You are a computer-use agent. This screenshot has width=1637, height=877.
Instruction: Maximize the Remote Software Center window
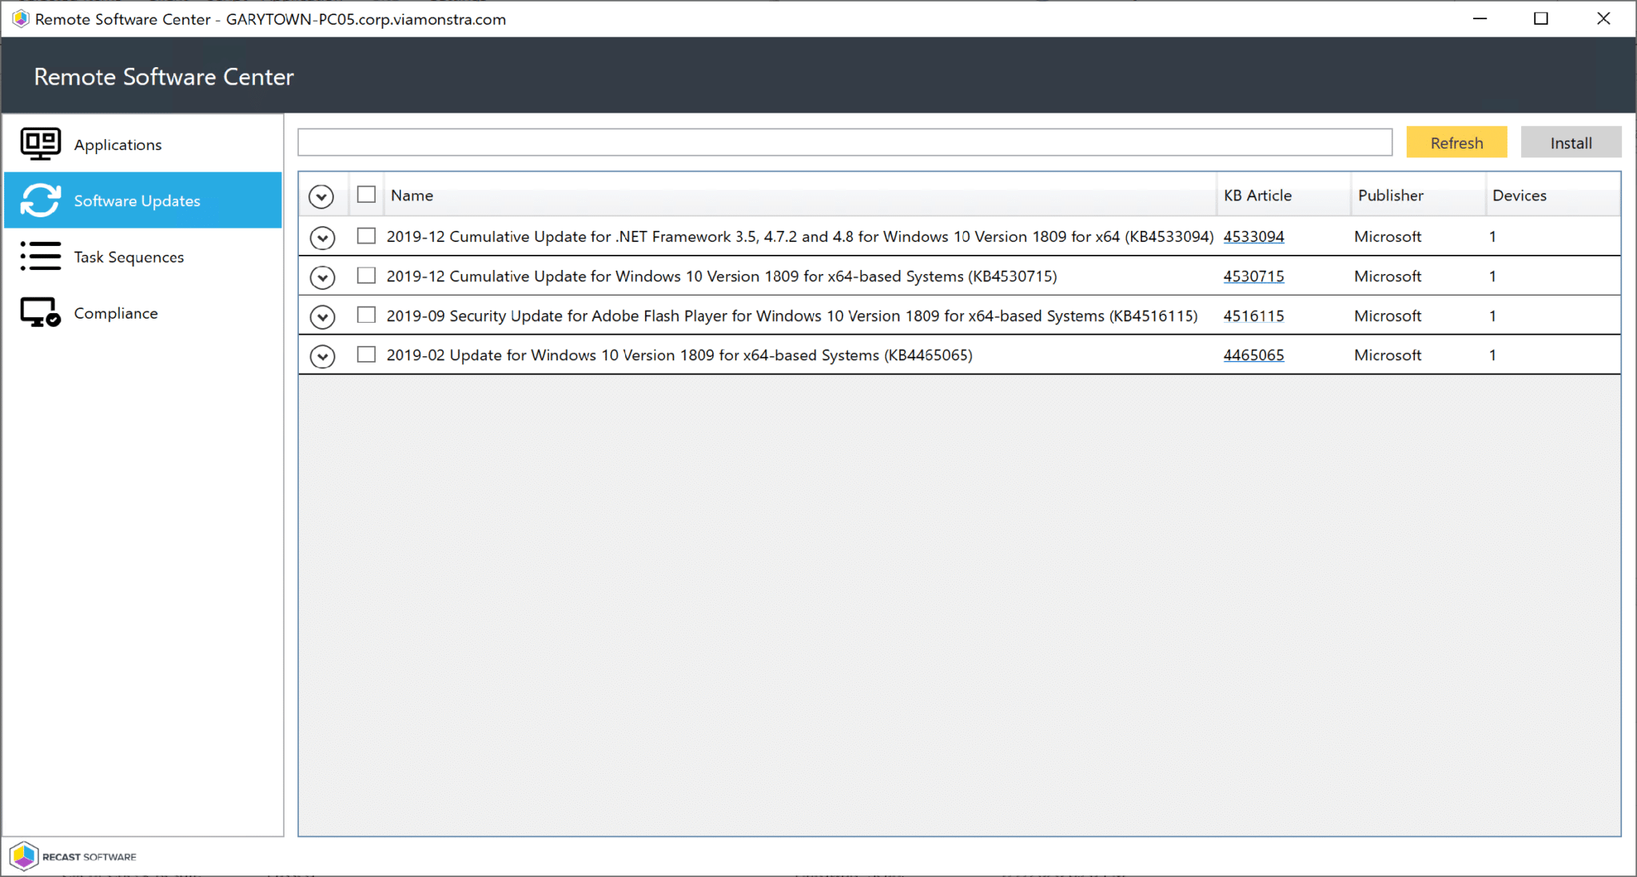click(x=1541, y=18)
